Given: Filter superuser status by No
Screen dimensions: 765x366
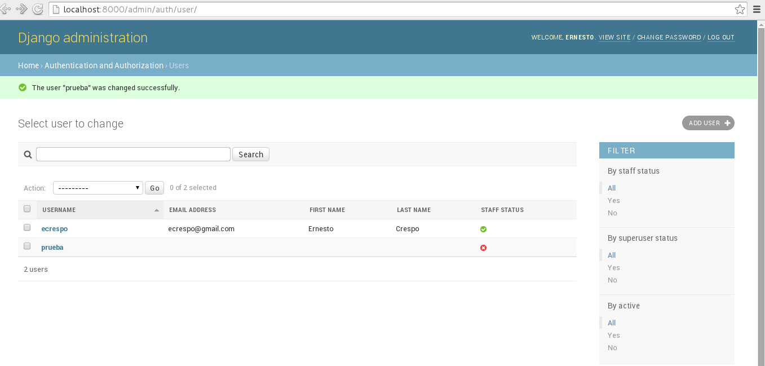Looking at the screenshot, I should pyautogui.click(x=612, y=280).
